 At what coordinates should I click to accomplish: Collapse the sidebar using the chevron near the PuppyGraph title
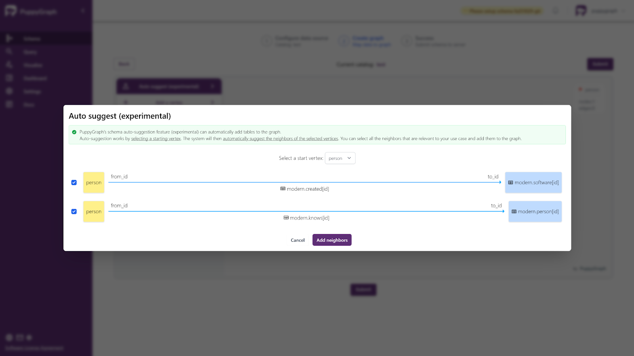83,11
